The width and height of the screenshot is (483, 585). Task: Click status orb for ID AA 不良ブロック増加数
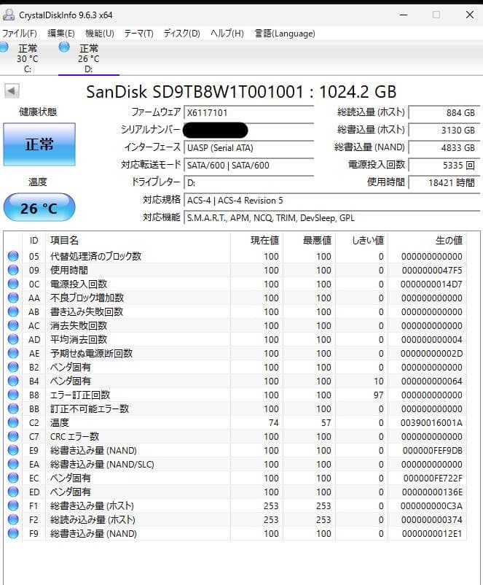[13, 298]
